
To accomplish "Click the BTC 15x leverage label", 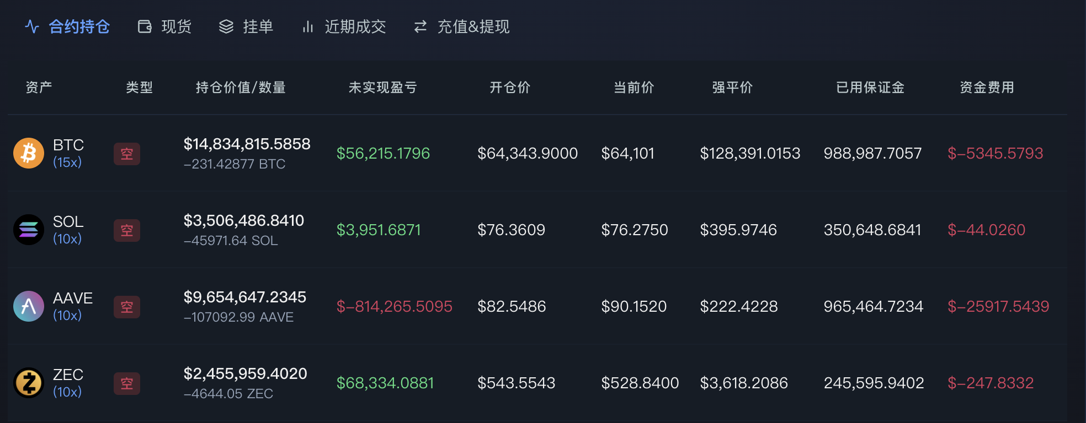I will (x=67, y=162).
